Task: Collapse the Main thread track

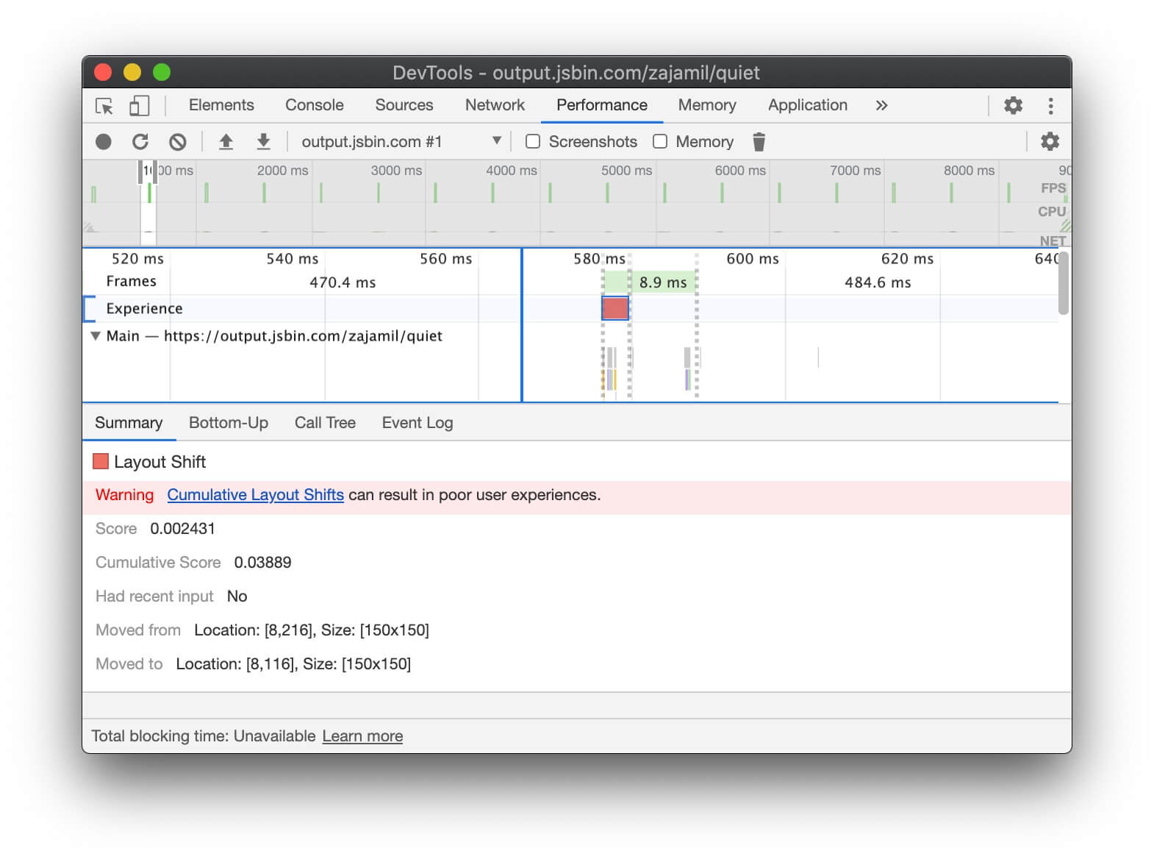Action: pyautogui.click(x=96, y=336)
